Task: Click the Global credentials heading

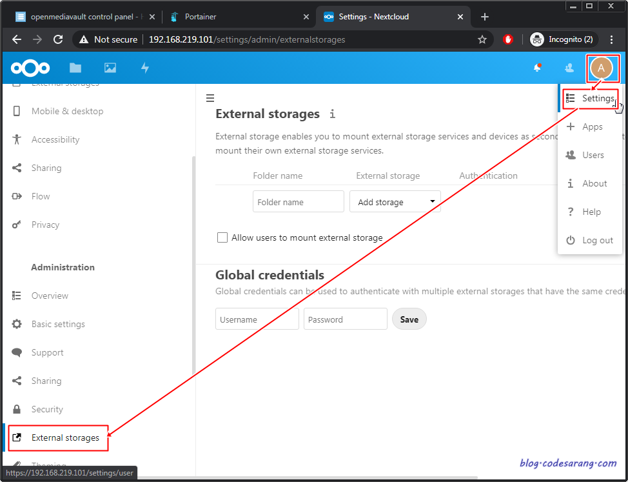Action: click(x=270, y=275)
